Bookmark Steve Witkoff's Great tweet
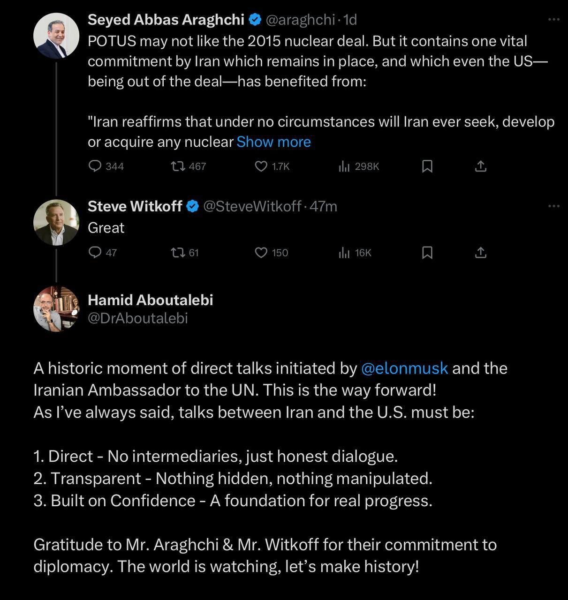Screen dimensions: 568x600 (427, 253)
